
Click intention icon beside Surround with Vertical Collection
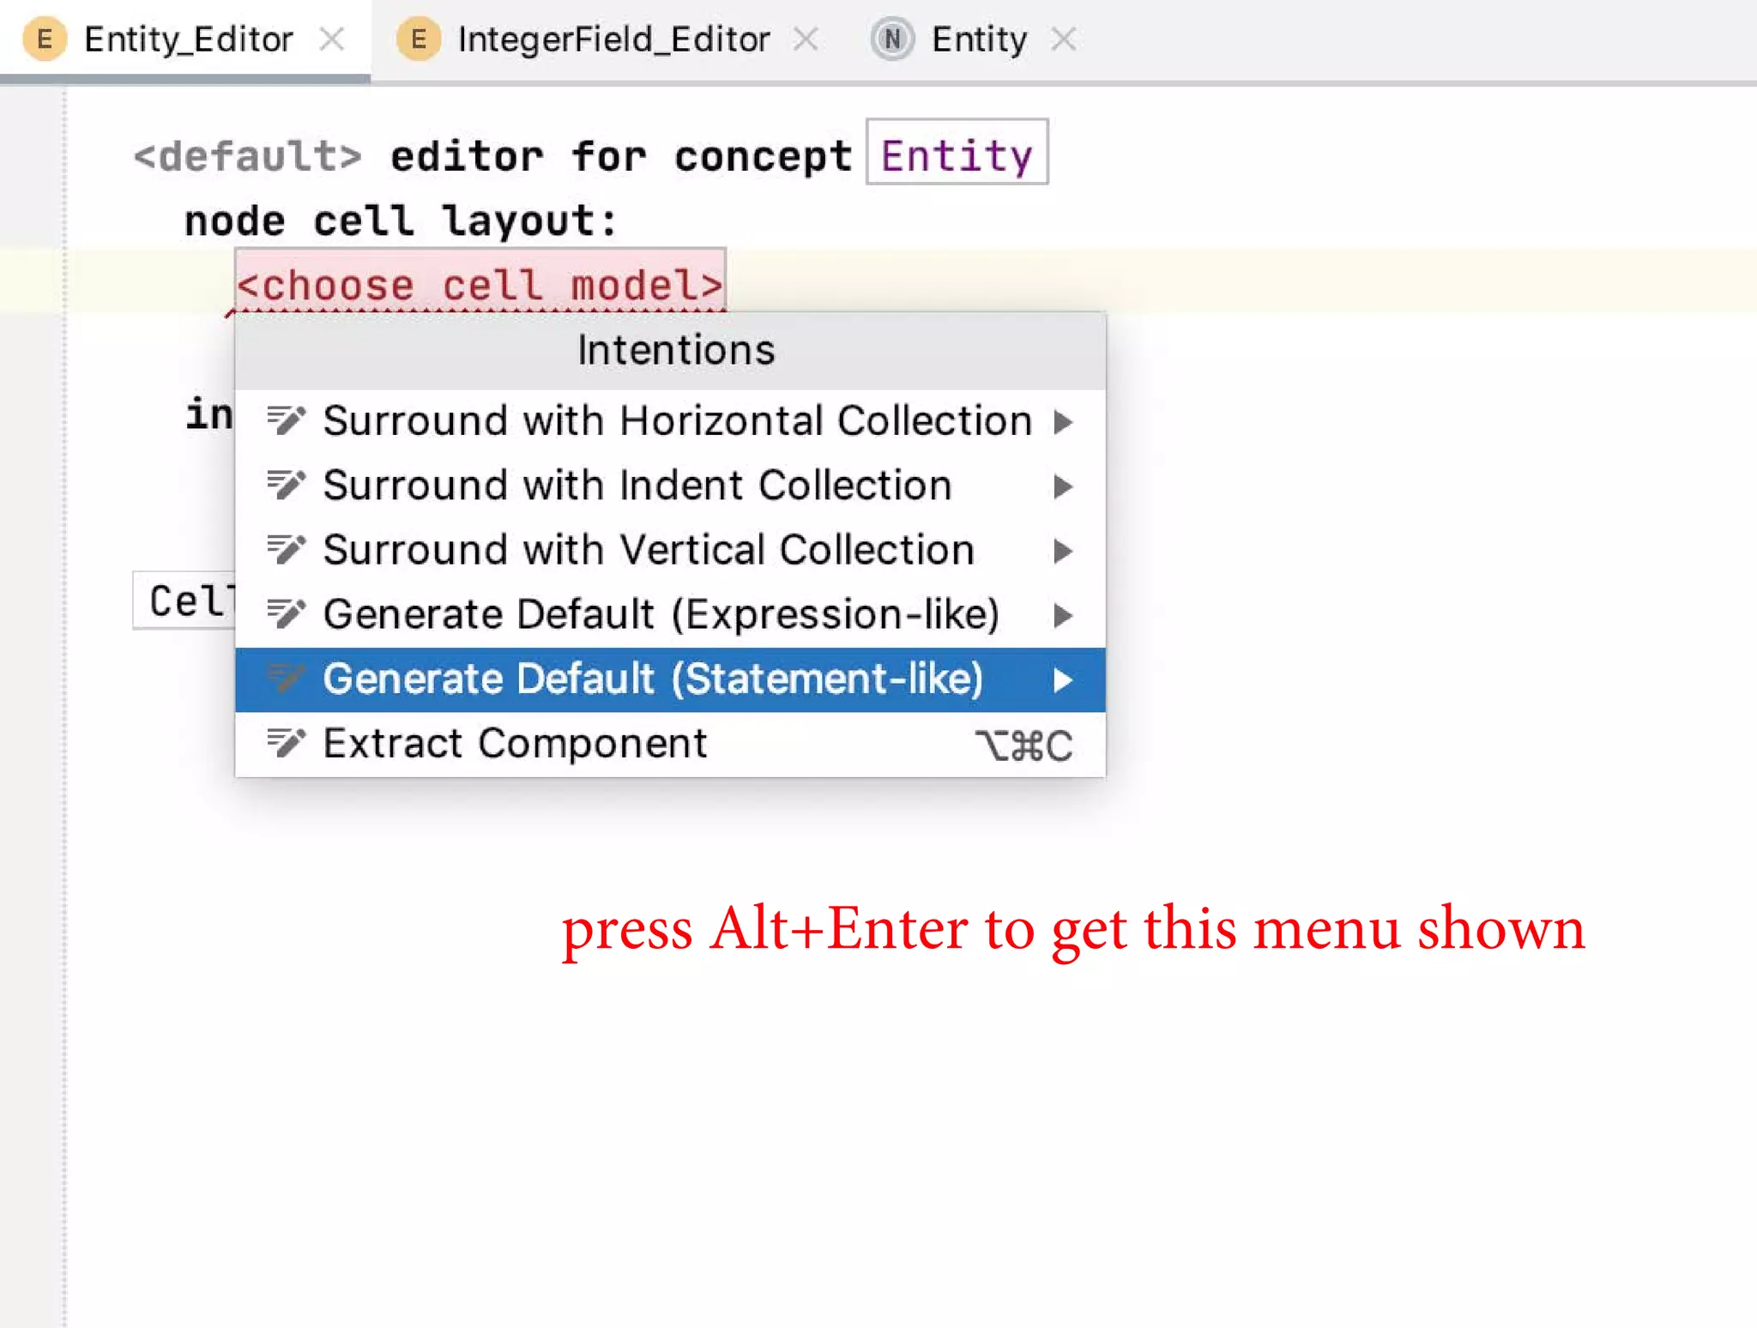pos(285,549)
